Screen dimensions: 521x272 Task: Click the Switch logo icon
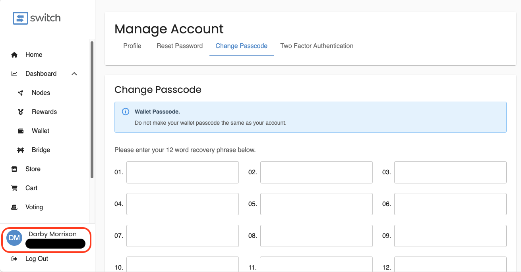pyautogui.click(x=20, y=18)
